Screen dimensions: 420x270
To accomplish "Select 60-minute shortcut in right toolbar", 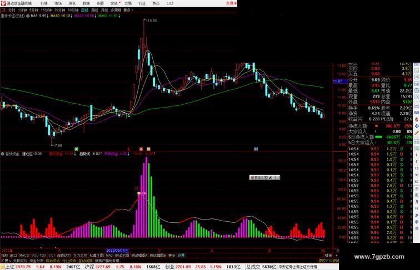I will tap(417, 182).
